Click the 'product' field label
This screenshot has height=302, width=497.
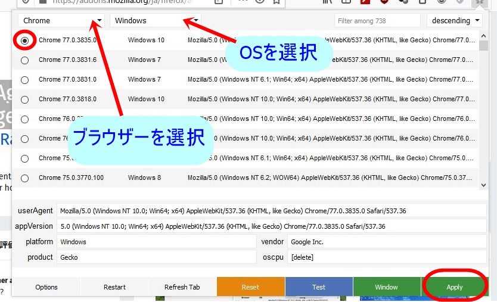click(40, 257)
